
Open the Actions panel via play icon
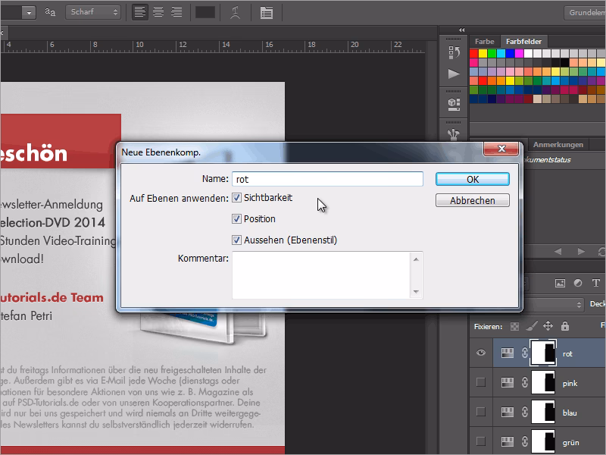[x=454, y=74]
